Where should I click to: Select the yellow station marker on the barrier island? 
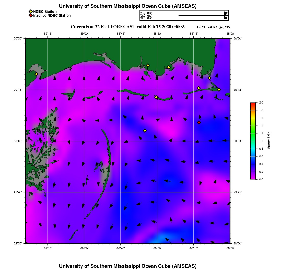(156, 97)
